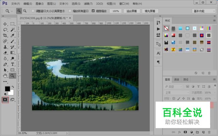Toggle lock transparent pixels icon
The image size is (218, 136).
174,98
